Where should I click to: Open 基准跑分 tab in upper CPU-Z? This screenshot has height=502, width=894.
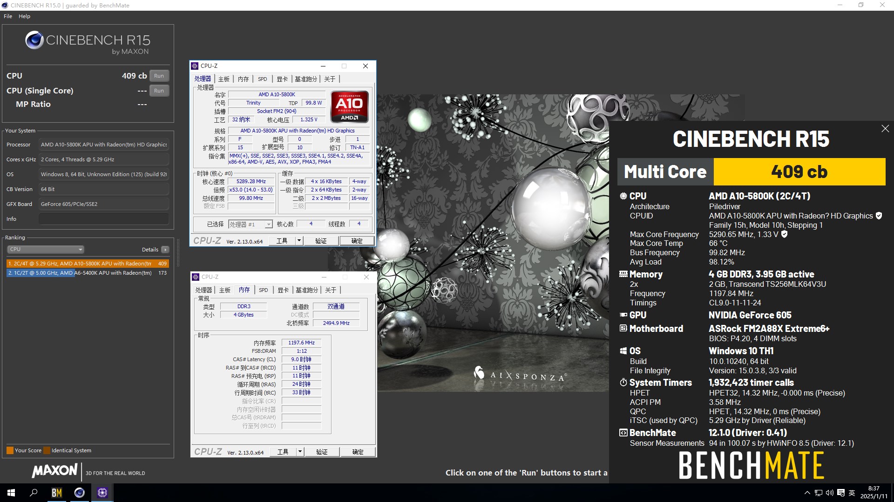point(306,79)
